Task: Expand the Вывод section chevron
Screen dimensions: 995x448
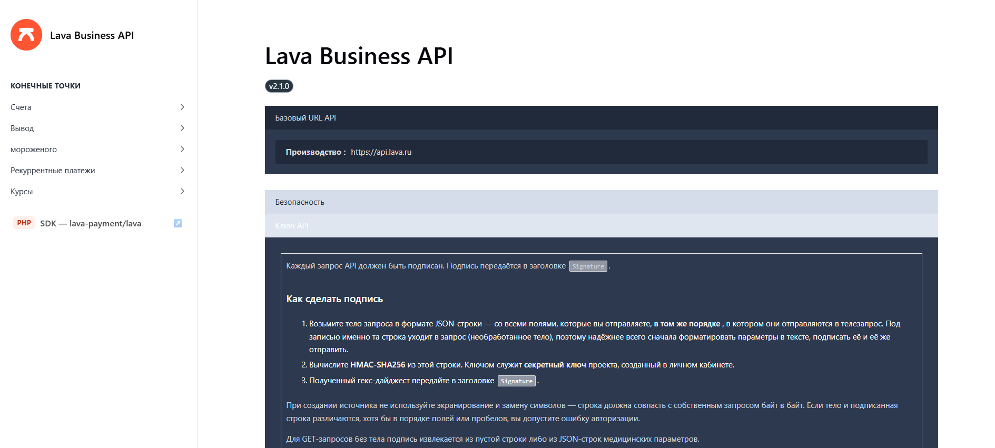Action: (x=182, y=128)
